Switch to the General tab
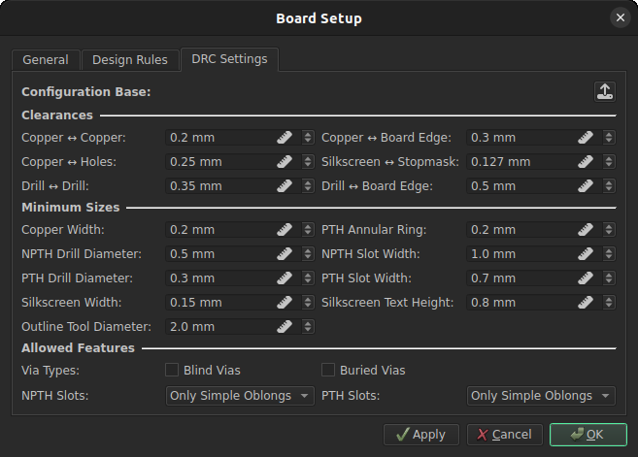Screen dimensions: 638x457 pos(46,60)
